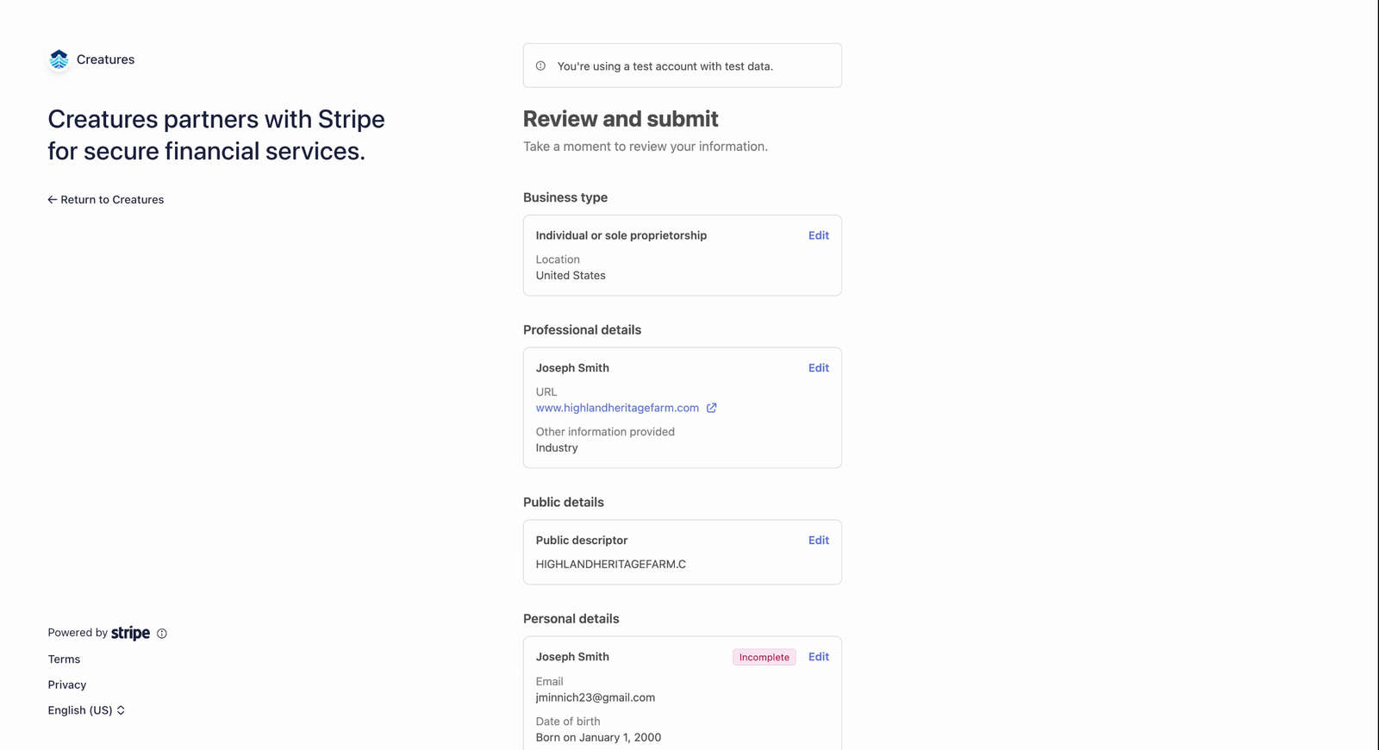The width and height of the screenshot is (1379, 750).
Task: Click the info icon beside Stripe logo
Action: pyautogui.click(x=162, y=634)
